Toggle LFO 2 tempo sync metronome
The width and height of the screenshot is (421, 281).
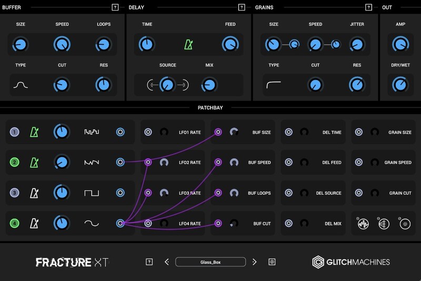(x=34, y=163)
